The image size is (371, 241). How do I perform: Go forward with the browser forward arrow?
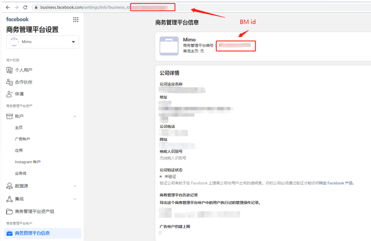pos(16,8)
